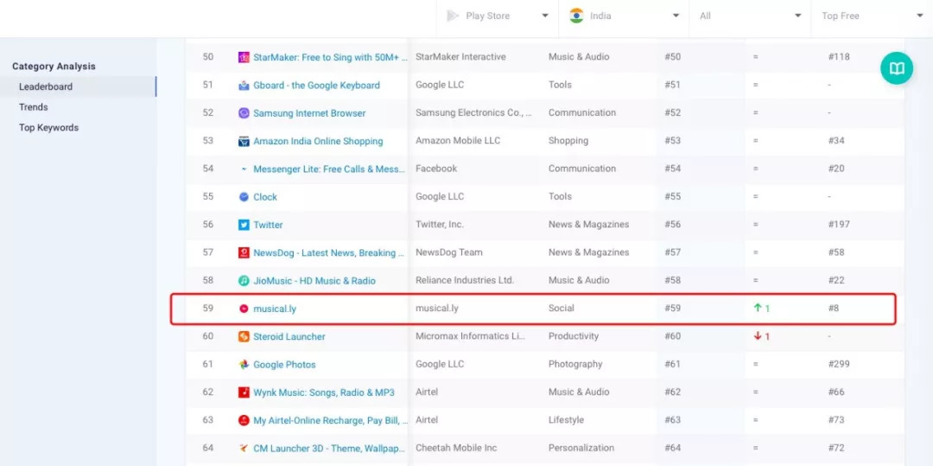Click the Productivity category cell
This screenshot has height=466, width=933.
574,335
